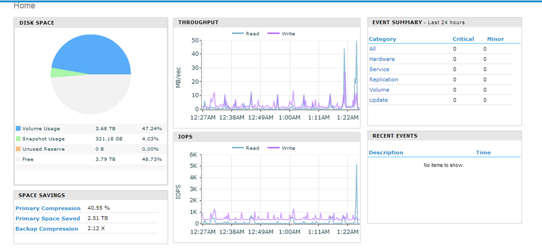
Task: Open the Hardware events category
Action: 382,59
